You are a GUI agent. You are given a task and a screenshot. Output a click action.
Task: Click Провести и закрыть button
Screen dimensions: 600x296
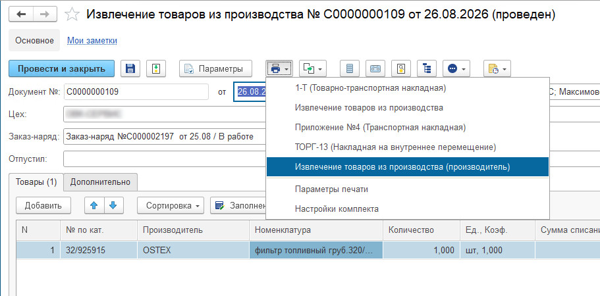pyautogui.click(x=62, y=69)
